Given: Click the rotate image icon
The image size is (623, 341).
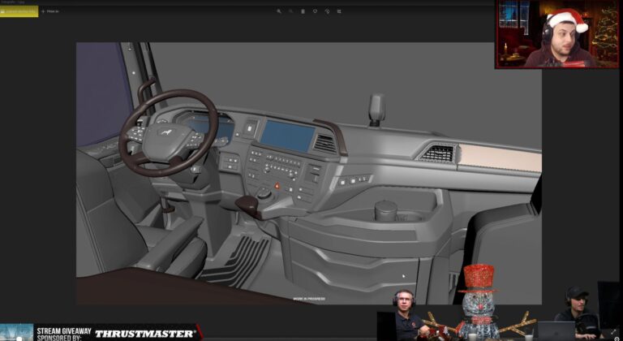Looking at the screenshot, I should (327, 11).
